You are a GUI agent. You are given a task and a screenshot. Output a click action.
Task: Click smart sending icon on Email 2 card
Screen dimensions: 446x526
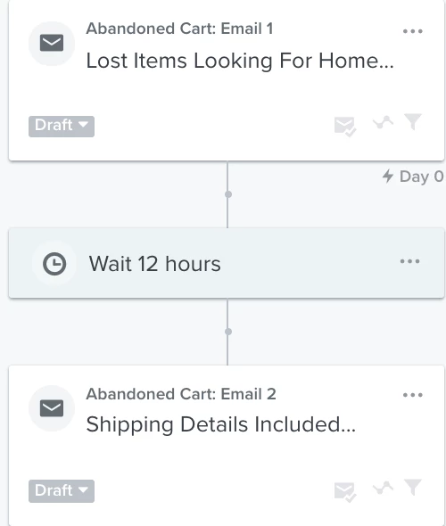pos(345,492)
